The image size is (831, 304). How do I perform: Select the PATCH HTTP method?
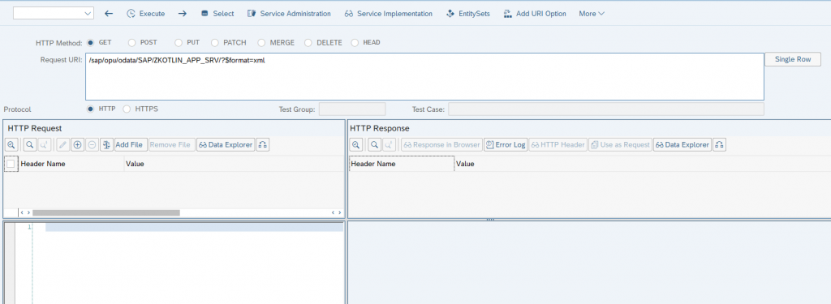(x=214, y=42)
